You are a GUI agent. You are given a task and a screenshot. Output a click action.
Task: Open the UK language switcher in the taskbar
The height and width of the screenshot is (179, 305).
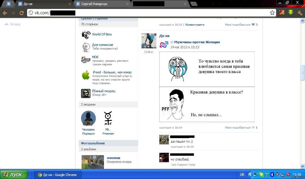click(x=242, y=175)
